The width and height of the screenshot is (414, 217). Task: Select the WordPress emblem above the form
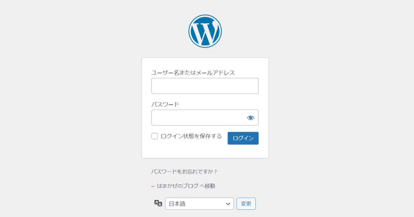click(x=205, y=30)
